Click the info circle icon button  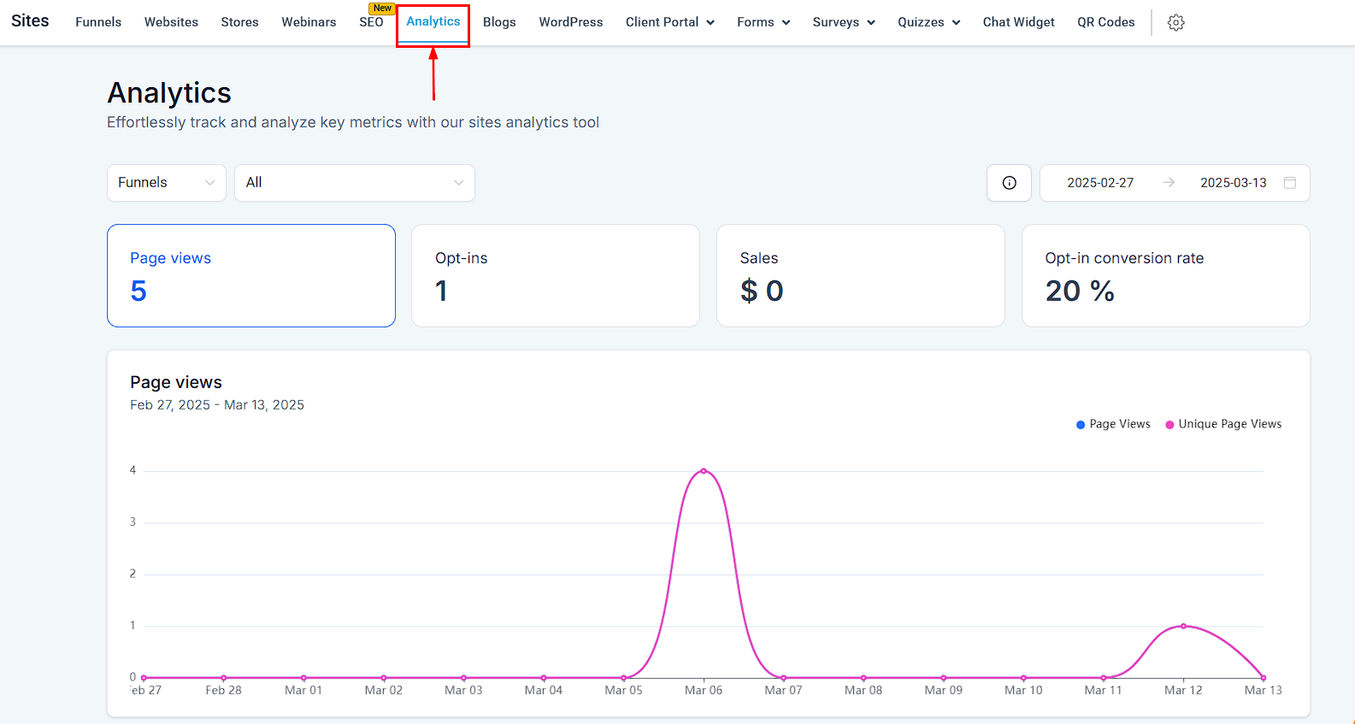[1009, 183]
